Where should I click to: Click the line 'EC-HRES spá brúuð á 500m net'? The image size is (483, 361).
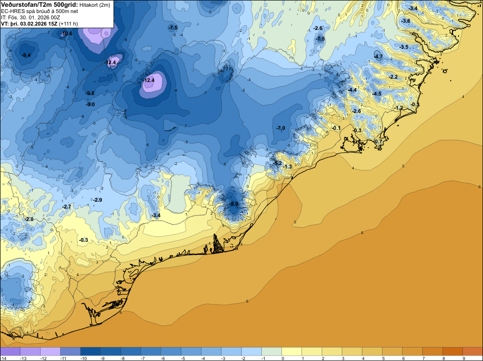pyautogui.click(x=40, y=12)
